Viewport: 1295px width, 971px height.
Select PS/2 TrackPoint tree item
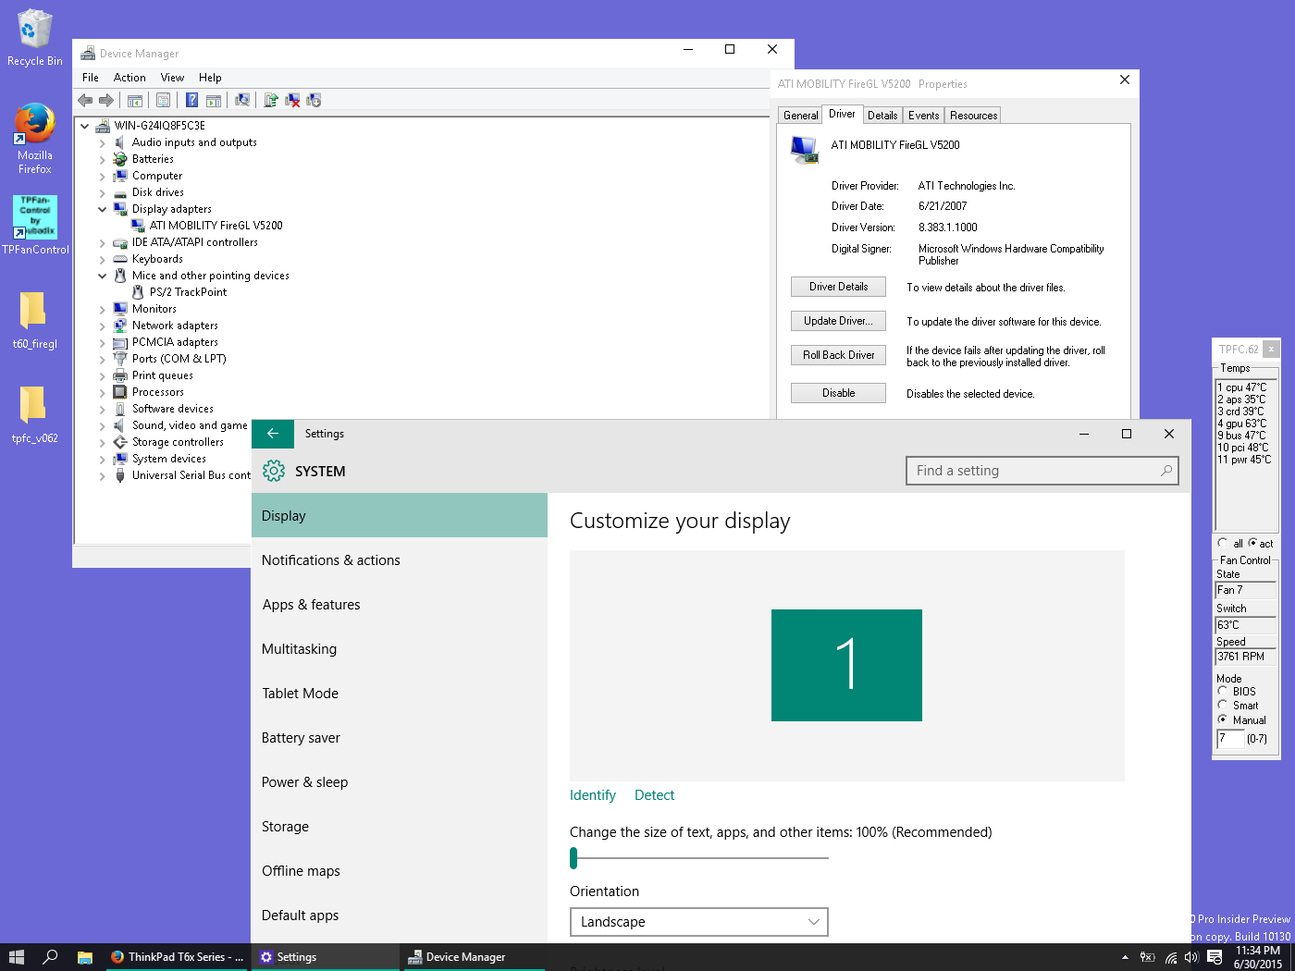click(x=188, y=292)
